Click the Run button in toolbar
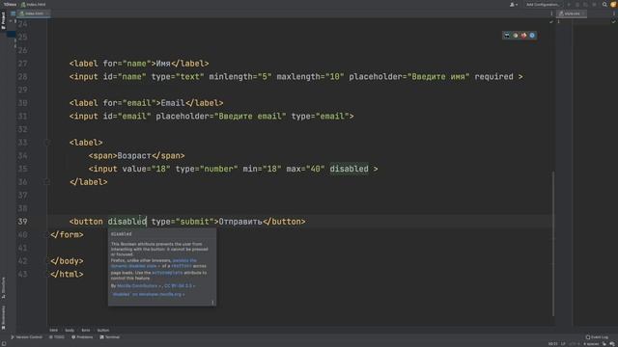The image size is (618, 347). click(569, 4)
